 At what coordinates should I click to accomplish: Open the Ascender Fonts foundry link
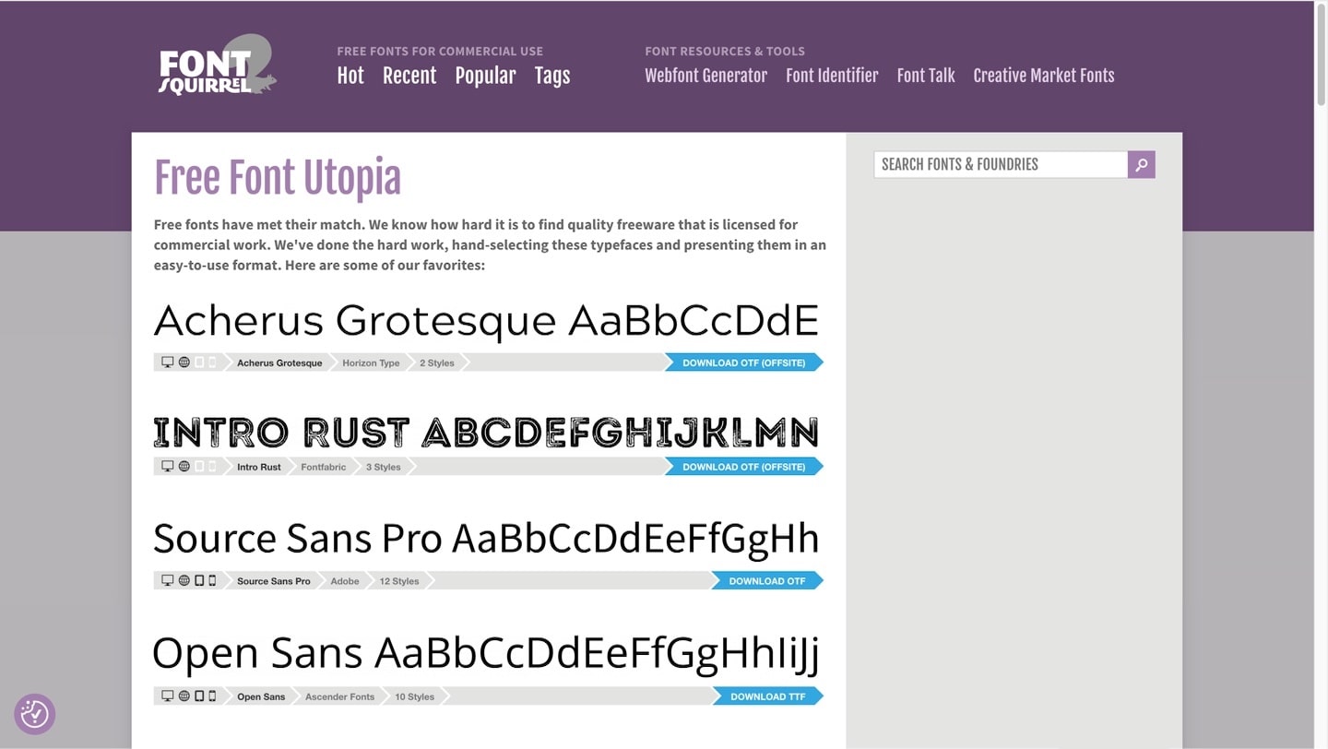point(339,696)
